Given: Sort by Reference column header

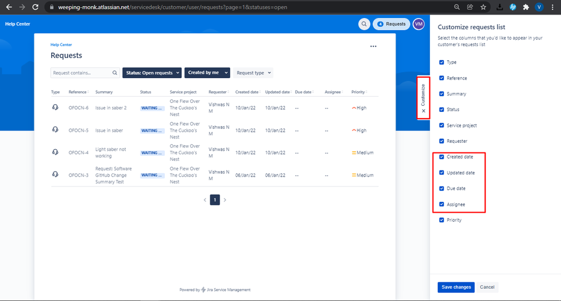Looking at the screenshot, I should 79,92.
